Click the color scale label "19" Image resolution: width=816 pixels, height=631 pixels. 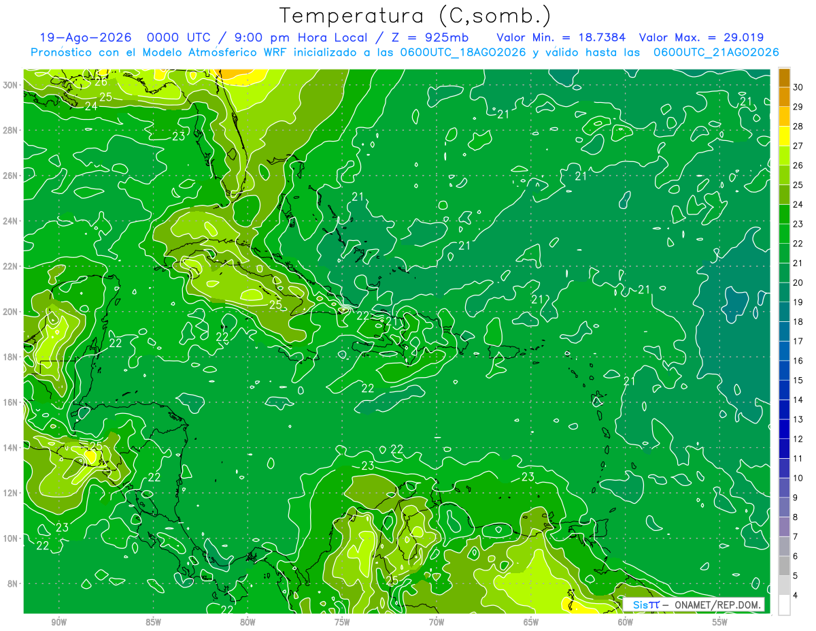pos(798,302)
